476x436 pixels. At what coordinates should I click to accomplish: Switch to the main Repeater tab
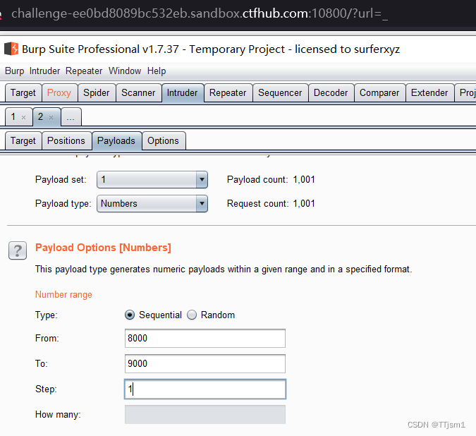(228, 92)
